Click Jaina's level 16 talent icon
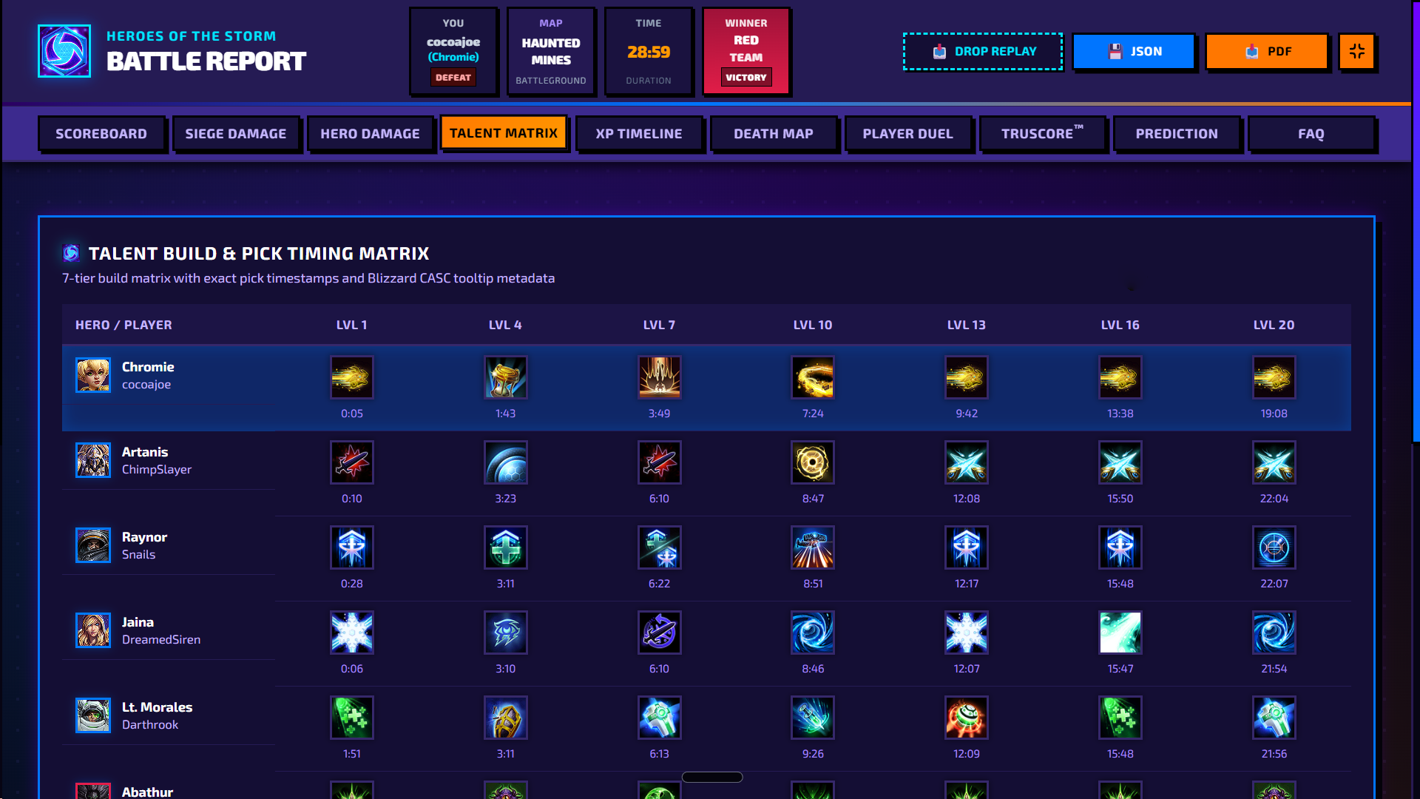1420x799 pixels. point(1120,633)
